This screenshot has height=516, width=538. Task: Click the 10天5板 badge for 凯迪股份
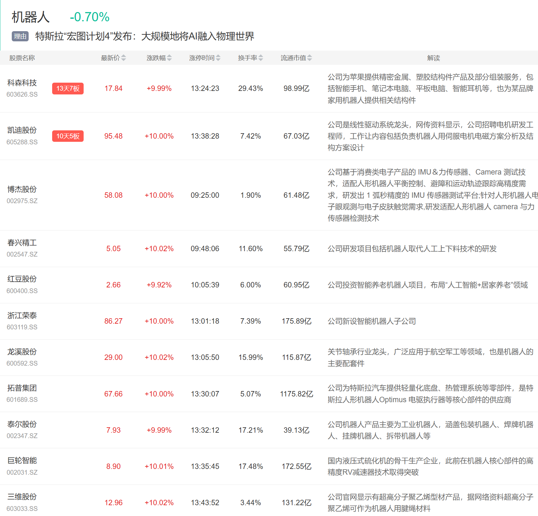(x=68, y=136)
